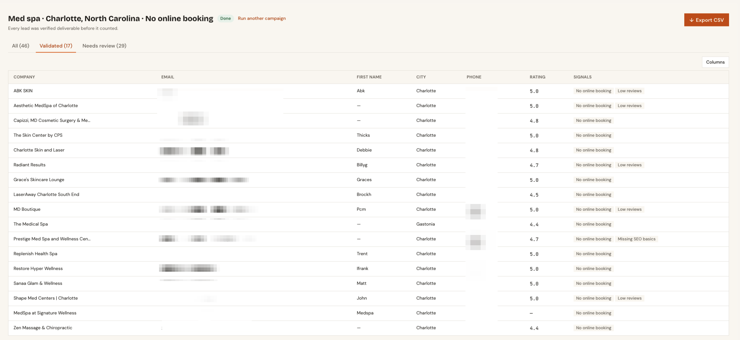Viewport: 740px width, 340px height.
Task: Click No online booking tag for Sanaa Glam
Action: [x=593, y=284]
